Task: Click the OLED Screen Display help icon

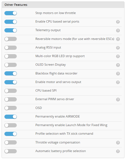Action: 118,65
